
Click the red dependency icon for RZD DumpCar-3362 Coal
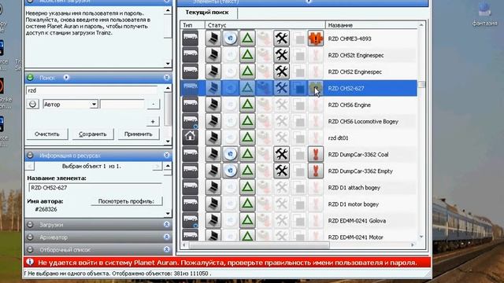315,154
